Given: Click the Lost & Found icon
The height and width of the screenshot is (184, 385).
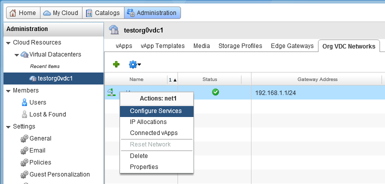Looking at the screenshot, I should [x=24, y=114].
